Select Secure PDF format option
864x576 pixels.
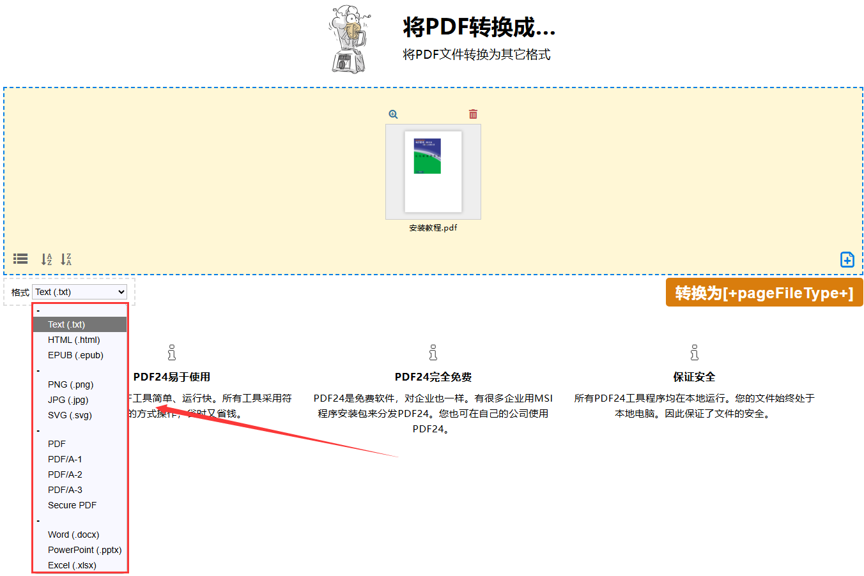tap(80, 505)
